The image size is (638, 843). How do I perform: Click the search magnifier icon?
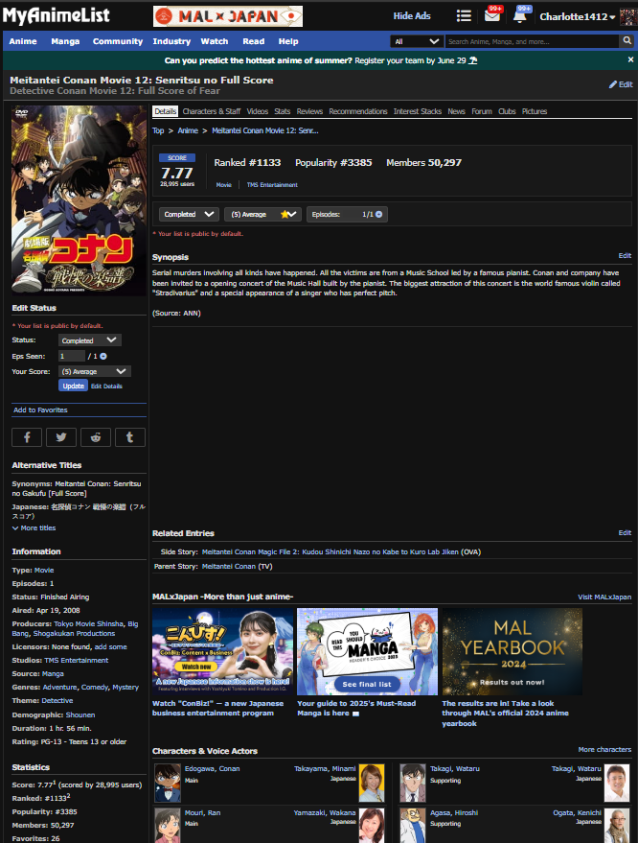pos(628,42)
